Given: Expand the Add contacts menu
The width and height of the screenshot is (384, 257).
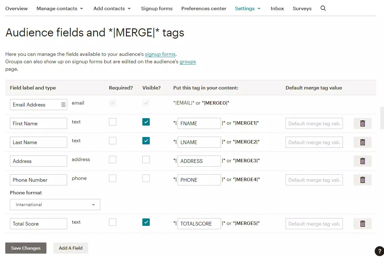Looking at the screenshot, I should pyautogui.click(x=112, y=9).
